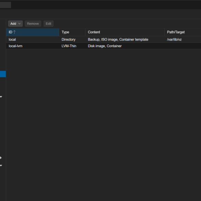Screen dimensions: 201x201
Task: Click the Edit button
Action: click(x=48, y=24)
